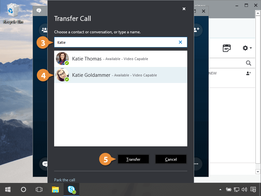The image size is (261, 196).
Task: Open the more options ellipsis button
Action: 196,164
